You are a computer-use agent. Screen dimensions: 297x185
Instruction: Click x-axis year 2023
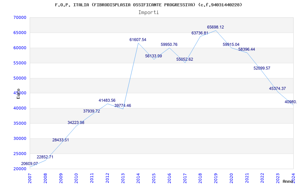278,178
